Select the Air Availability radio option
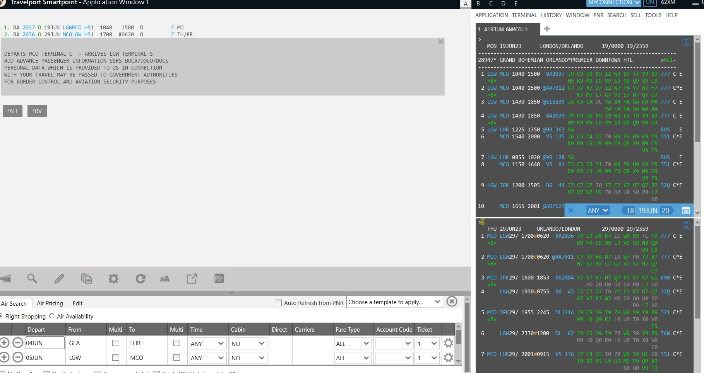Screen dimensions: 704x373 52,316
